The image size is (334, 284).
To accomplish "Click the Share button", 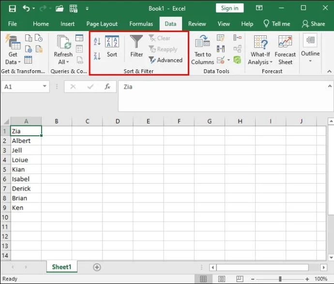I will pyautogui.click(x=313, y=24).
